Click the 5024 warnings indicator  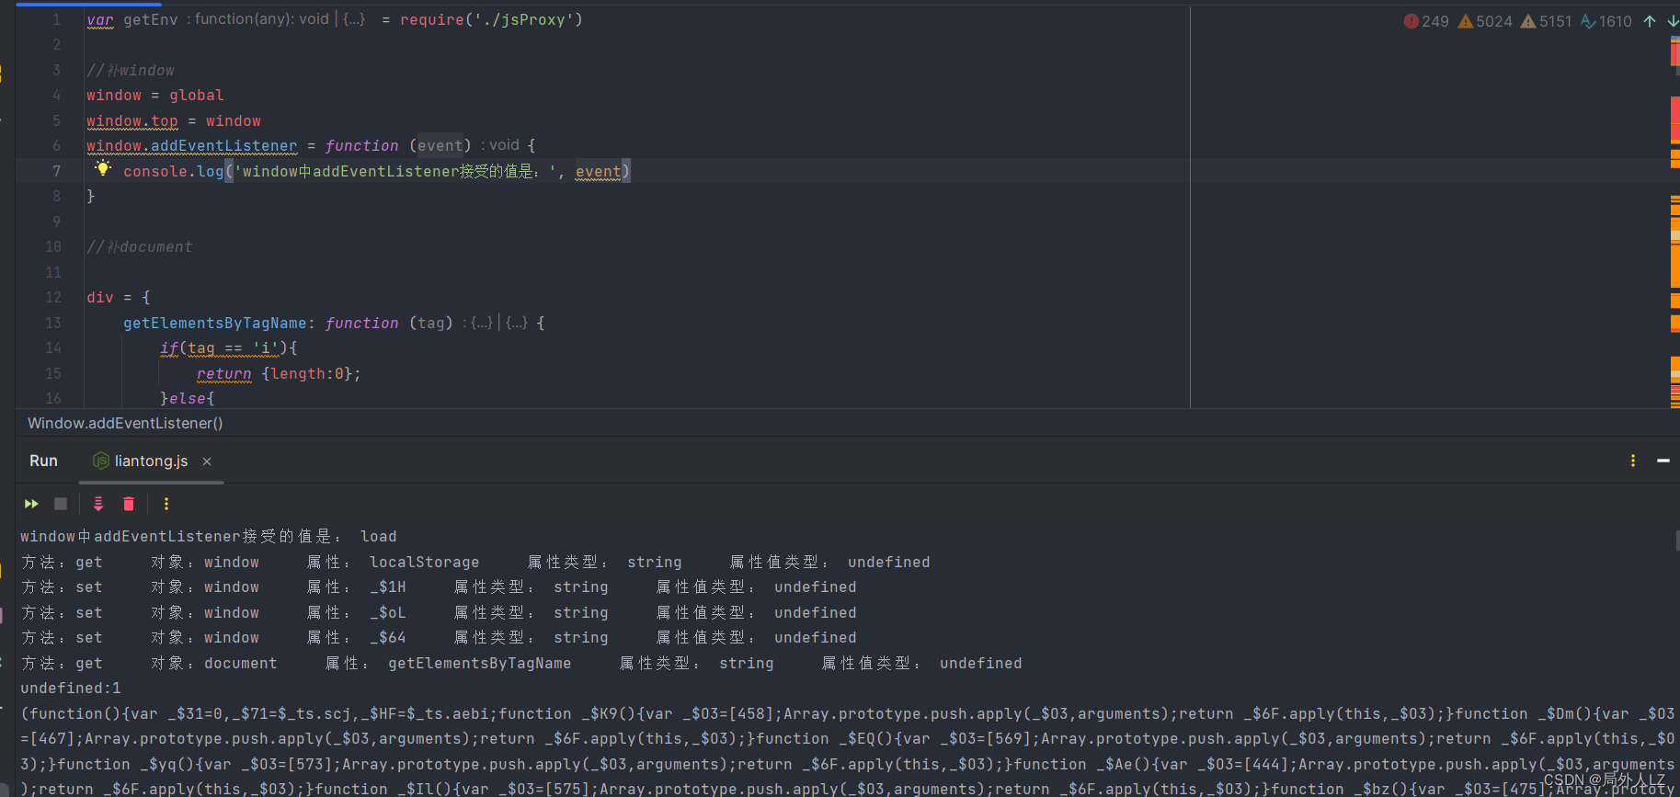point(1485,21)
